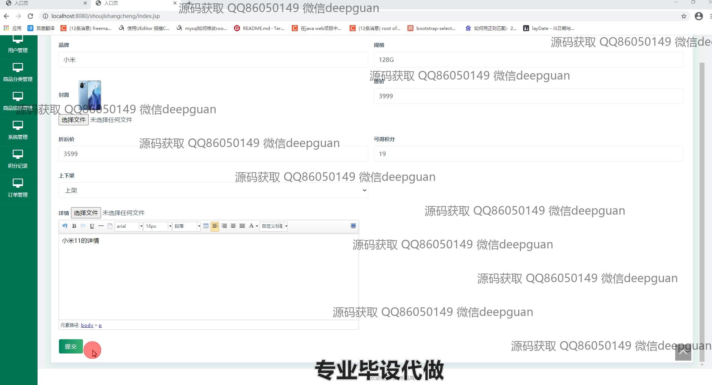Open the font family dropdown showing arial

tap(129, 226)
